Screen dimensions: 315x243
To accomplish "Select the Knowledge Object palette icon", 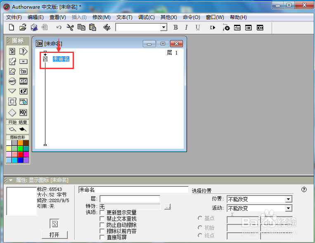I will [23, 112].
